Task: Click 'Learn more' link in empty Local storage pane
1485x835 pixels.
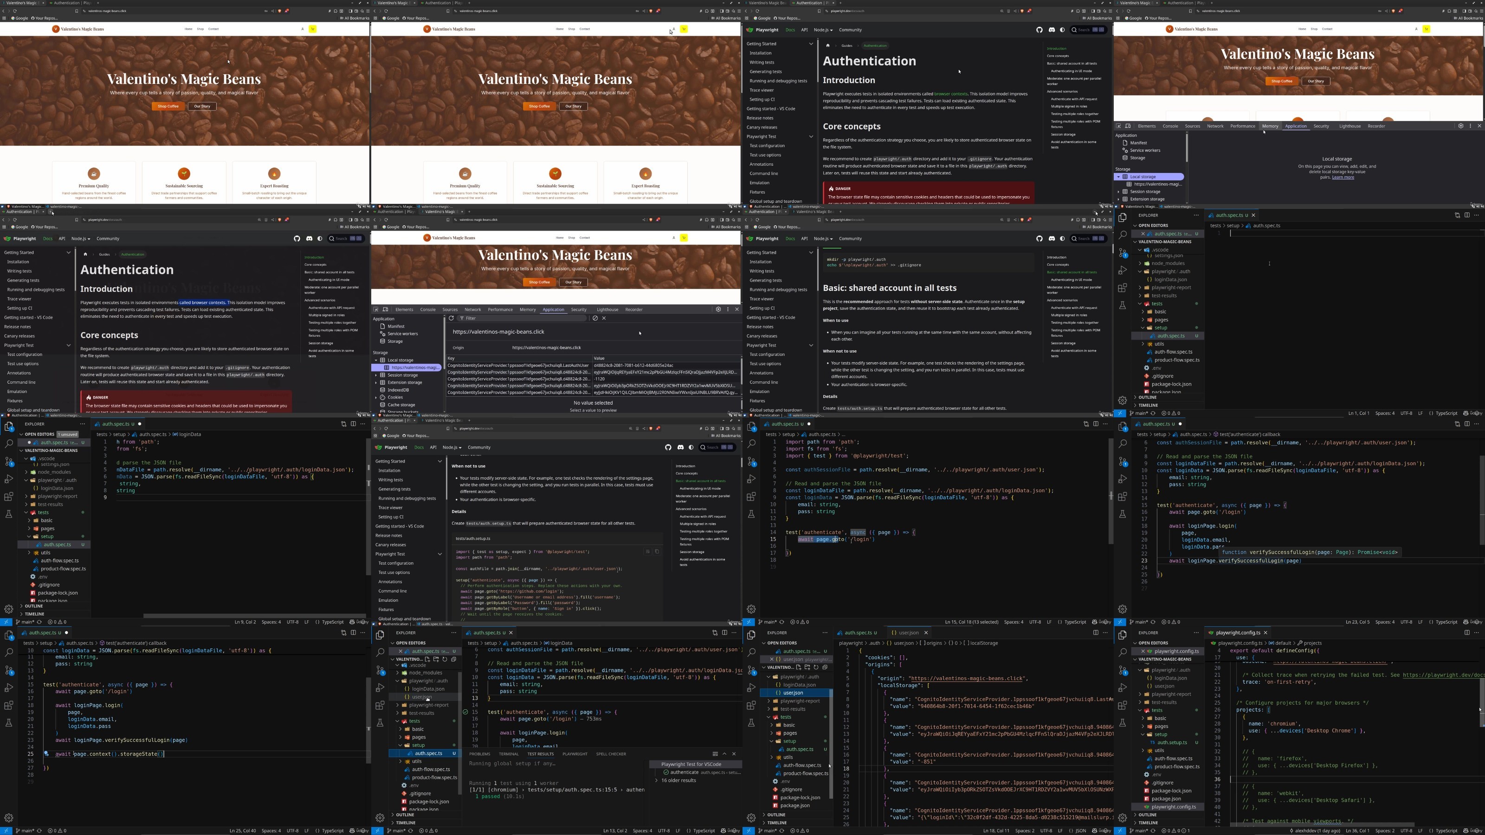Action: coord(1343,177)
